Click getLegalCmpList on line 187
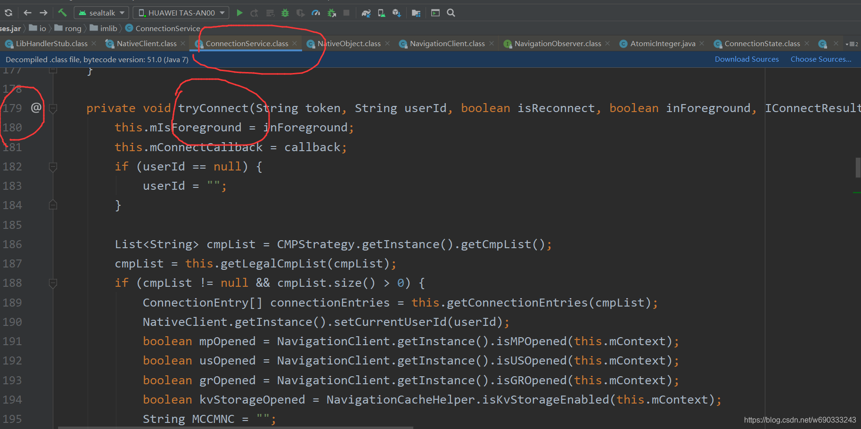Image resolution: width=861 pixels, height=429 pixels. click(273, 263)
